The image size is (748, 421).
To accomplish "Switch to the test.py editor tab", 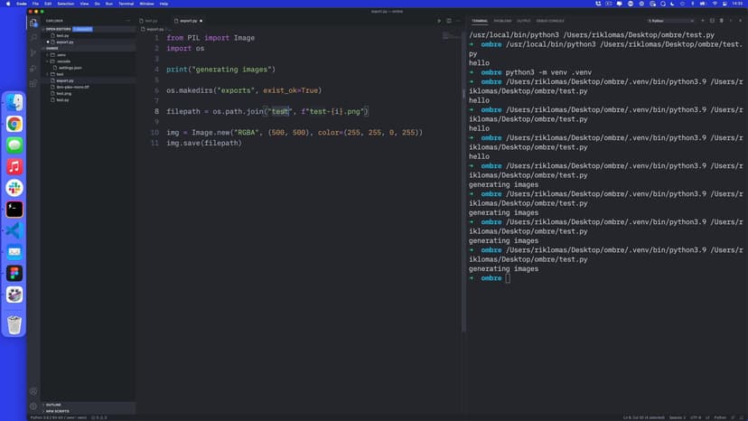I will (x=151, y=20).
